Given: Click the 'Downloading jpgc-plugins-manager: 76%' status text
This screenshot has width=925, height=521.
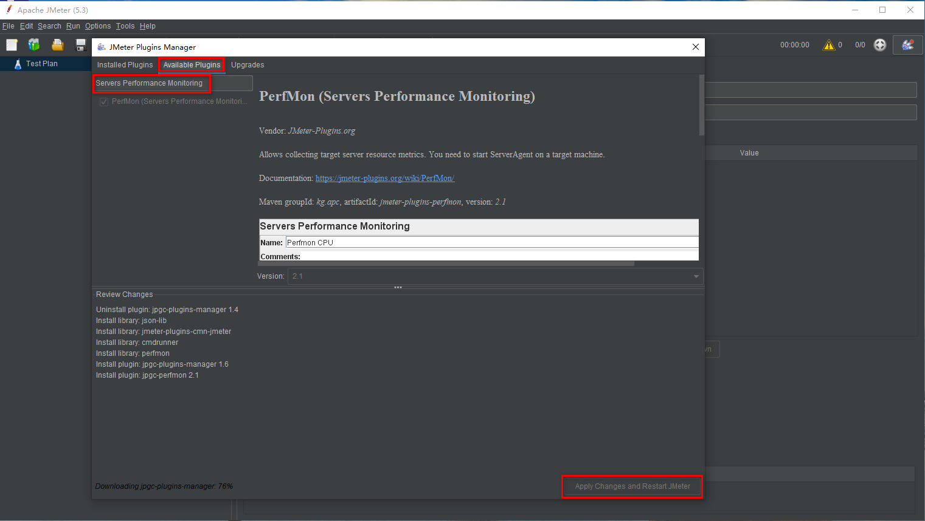Looking at the screenshot, I should pos(164,486).
